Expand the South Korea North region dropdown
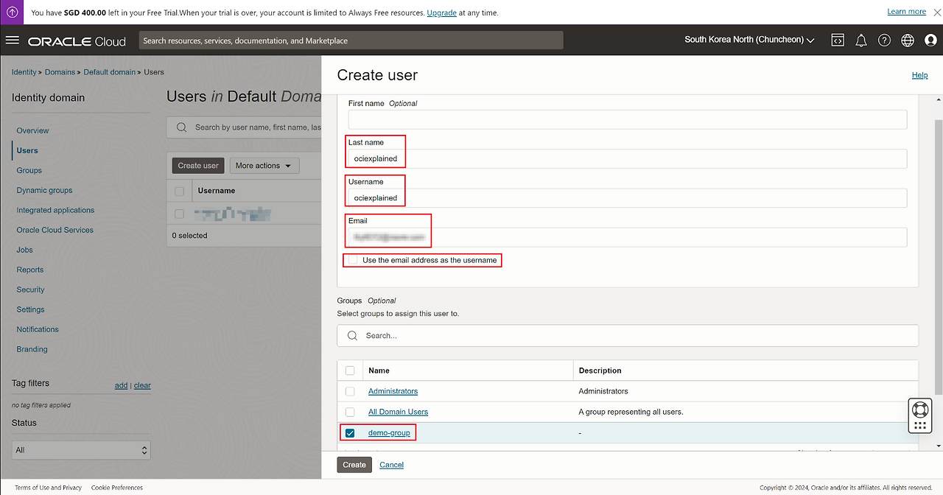The width and height of the screenshot is (943, 495). 749,40
